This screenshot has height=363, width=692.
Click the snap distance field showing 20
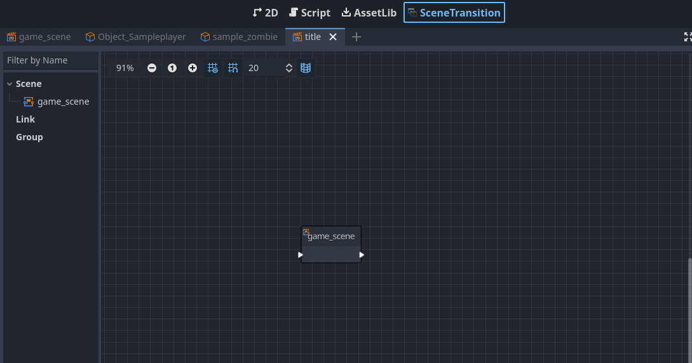pyautogui.click(x=264, y=68)
